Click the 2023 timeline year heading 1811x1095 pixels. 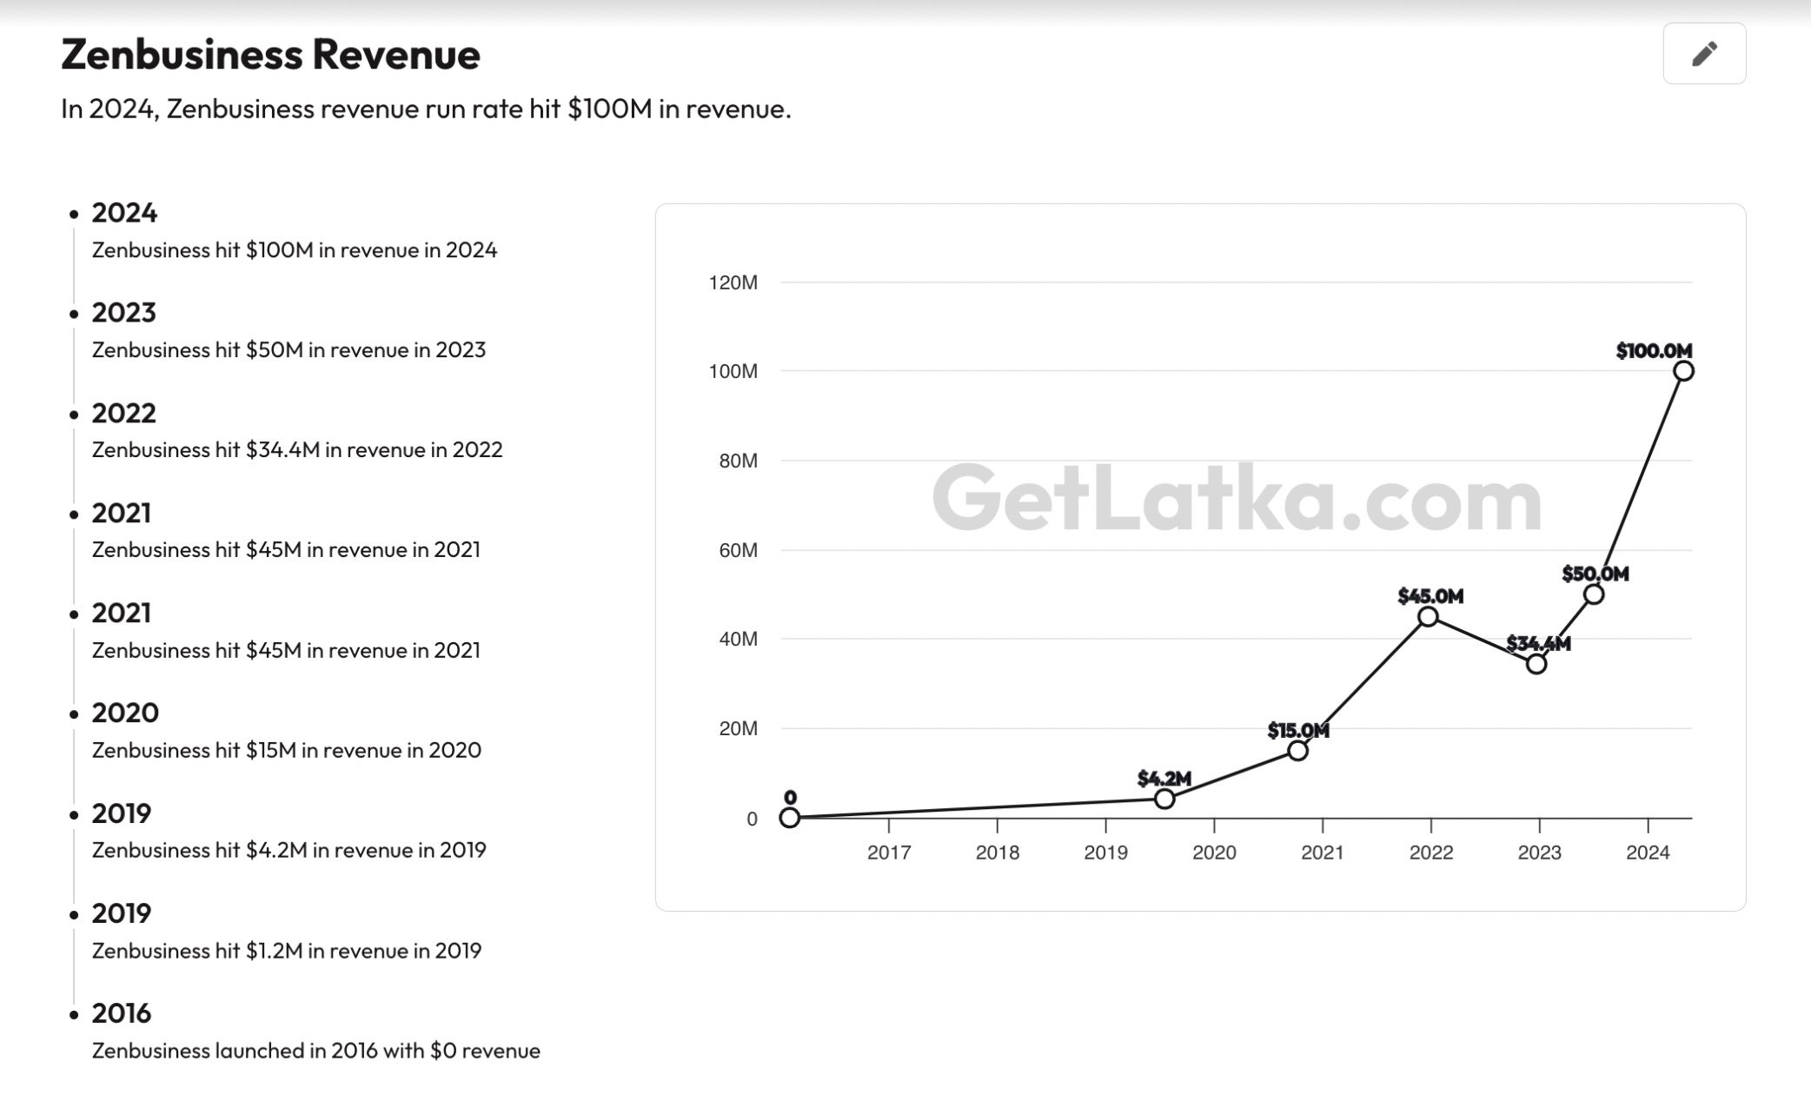coord(124,313)
